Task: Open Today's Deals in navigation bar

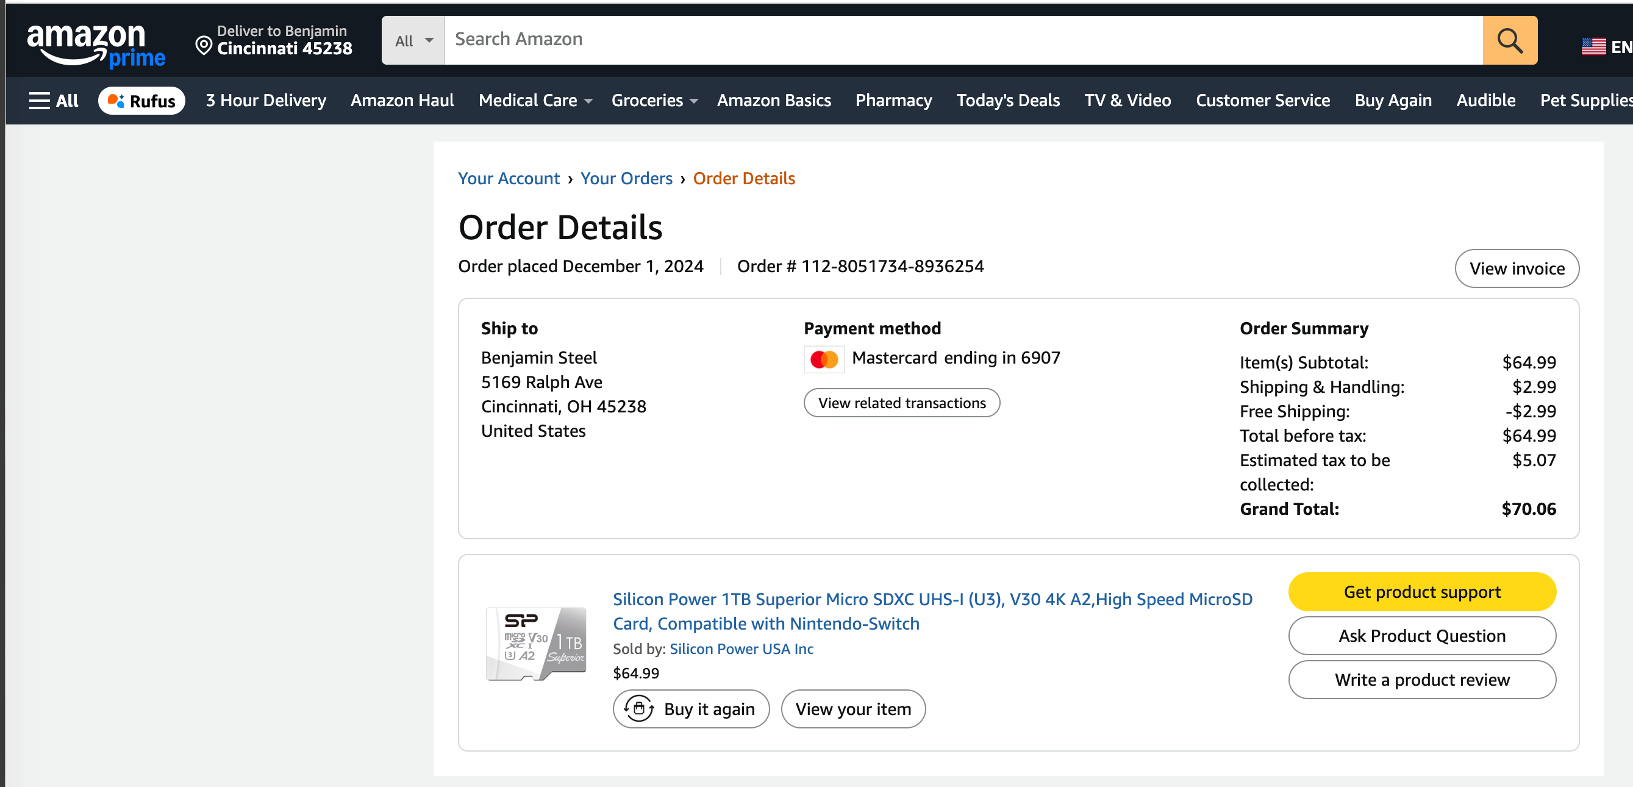Action: coord(1007,100)
